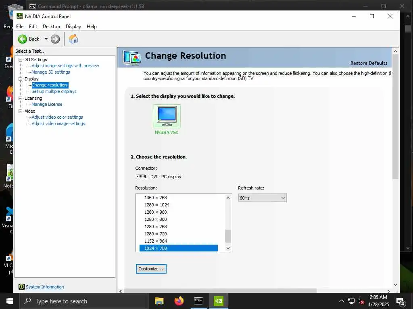Click main panel scroll down arrow
413x309 pixels.
[395, 284]
